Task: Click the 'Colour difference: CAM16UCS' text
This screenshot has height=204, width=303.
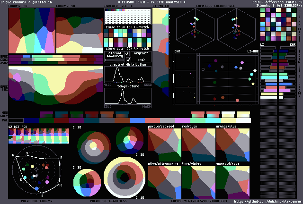Action: 277,2
